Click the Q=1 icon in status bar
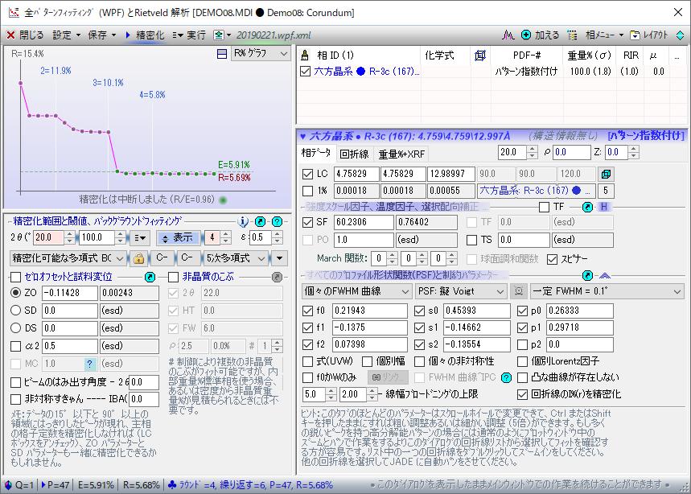 tap(8, 484)
